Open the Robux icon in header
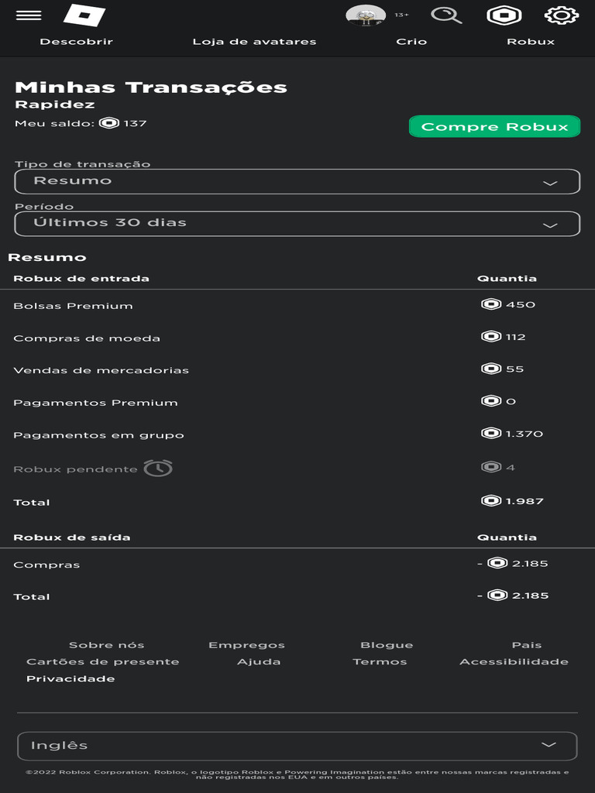Screen dimensions: 595x793 (504, 15)
